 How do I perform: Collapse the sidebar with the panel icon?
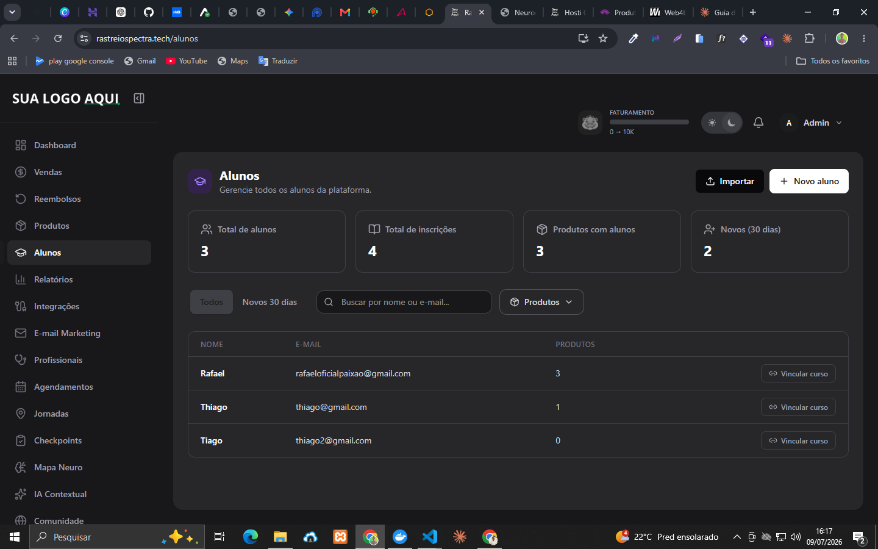tap(139, 98)
